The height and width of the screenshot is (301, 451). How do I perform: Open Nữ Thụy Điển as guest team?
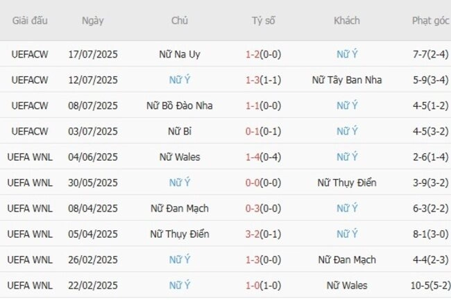(347, 182)
